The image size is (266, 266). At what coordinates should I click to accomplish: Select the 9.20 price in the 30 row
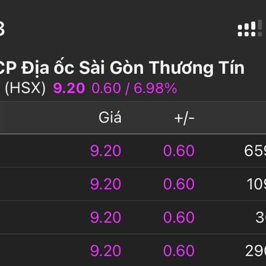point(106,217)
